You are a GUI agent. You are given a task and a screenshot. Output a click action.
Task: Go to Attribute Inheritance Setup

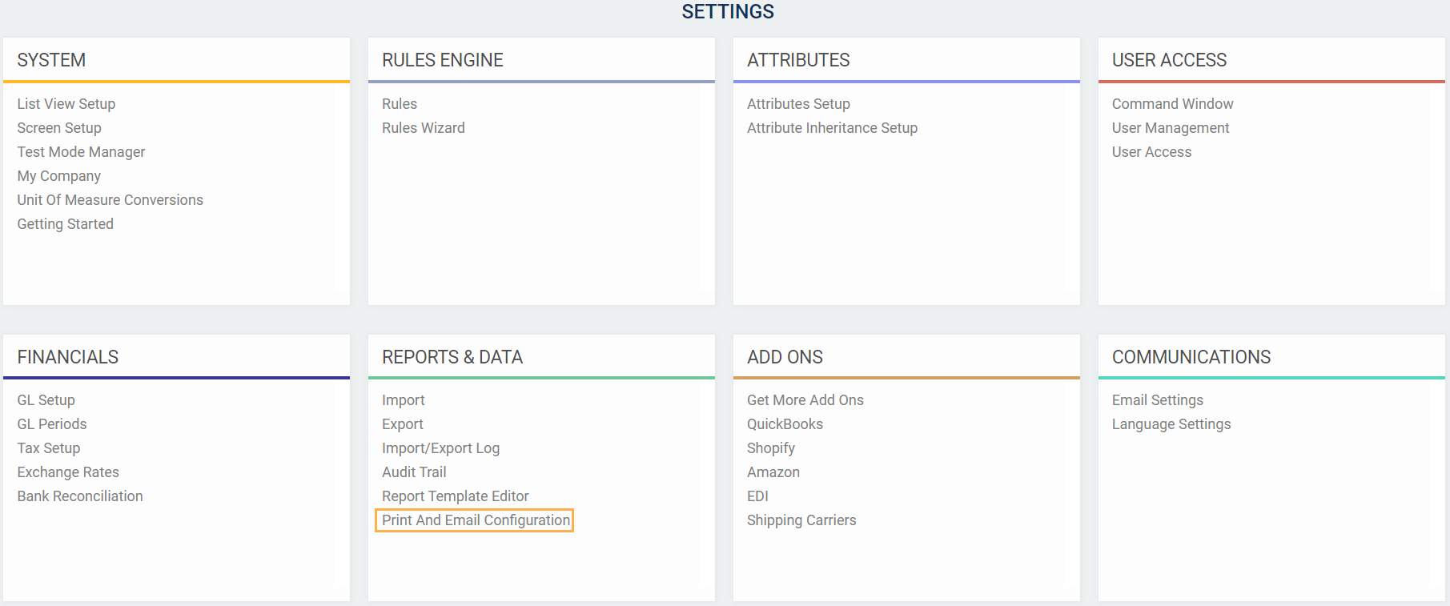click(x=832, y=128)
